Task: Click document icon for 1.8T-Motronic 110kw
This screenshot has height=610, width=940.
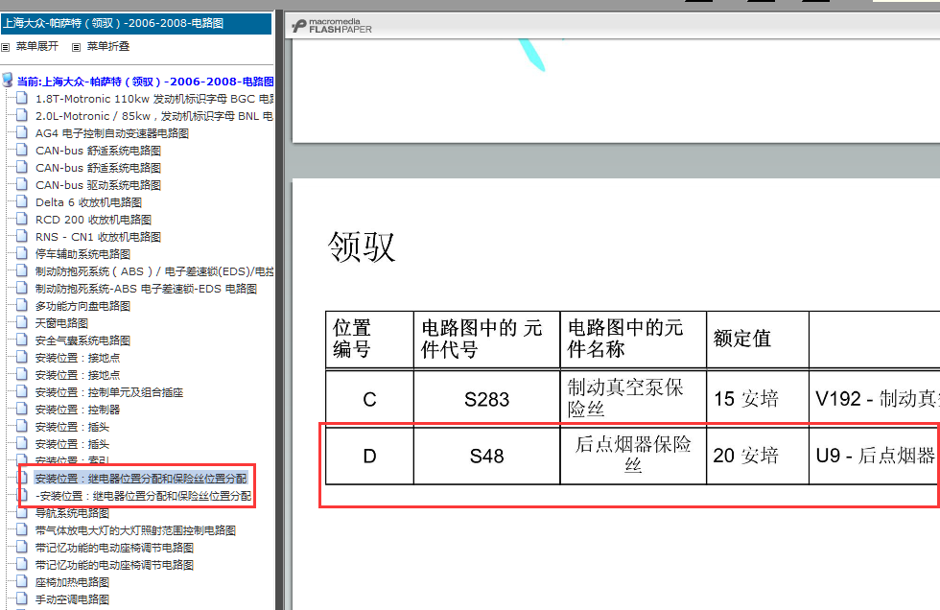Action: coord(22,98)
